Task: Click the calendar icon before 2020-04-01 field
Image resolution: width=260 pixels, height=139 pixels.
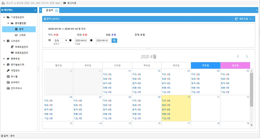Action: pos(70,40)
